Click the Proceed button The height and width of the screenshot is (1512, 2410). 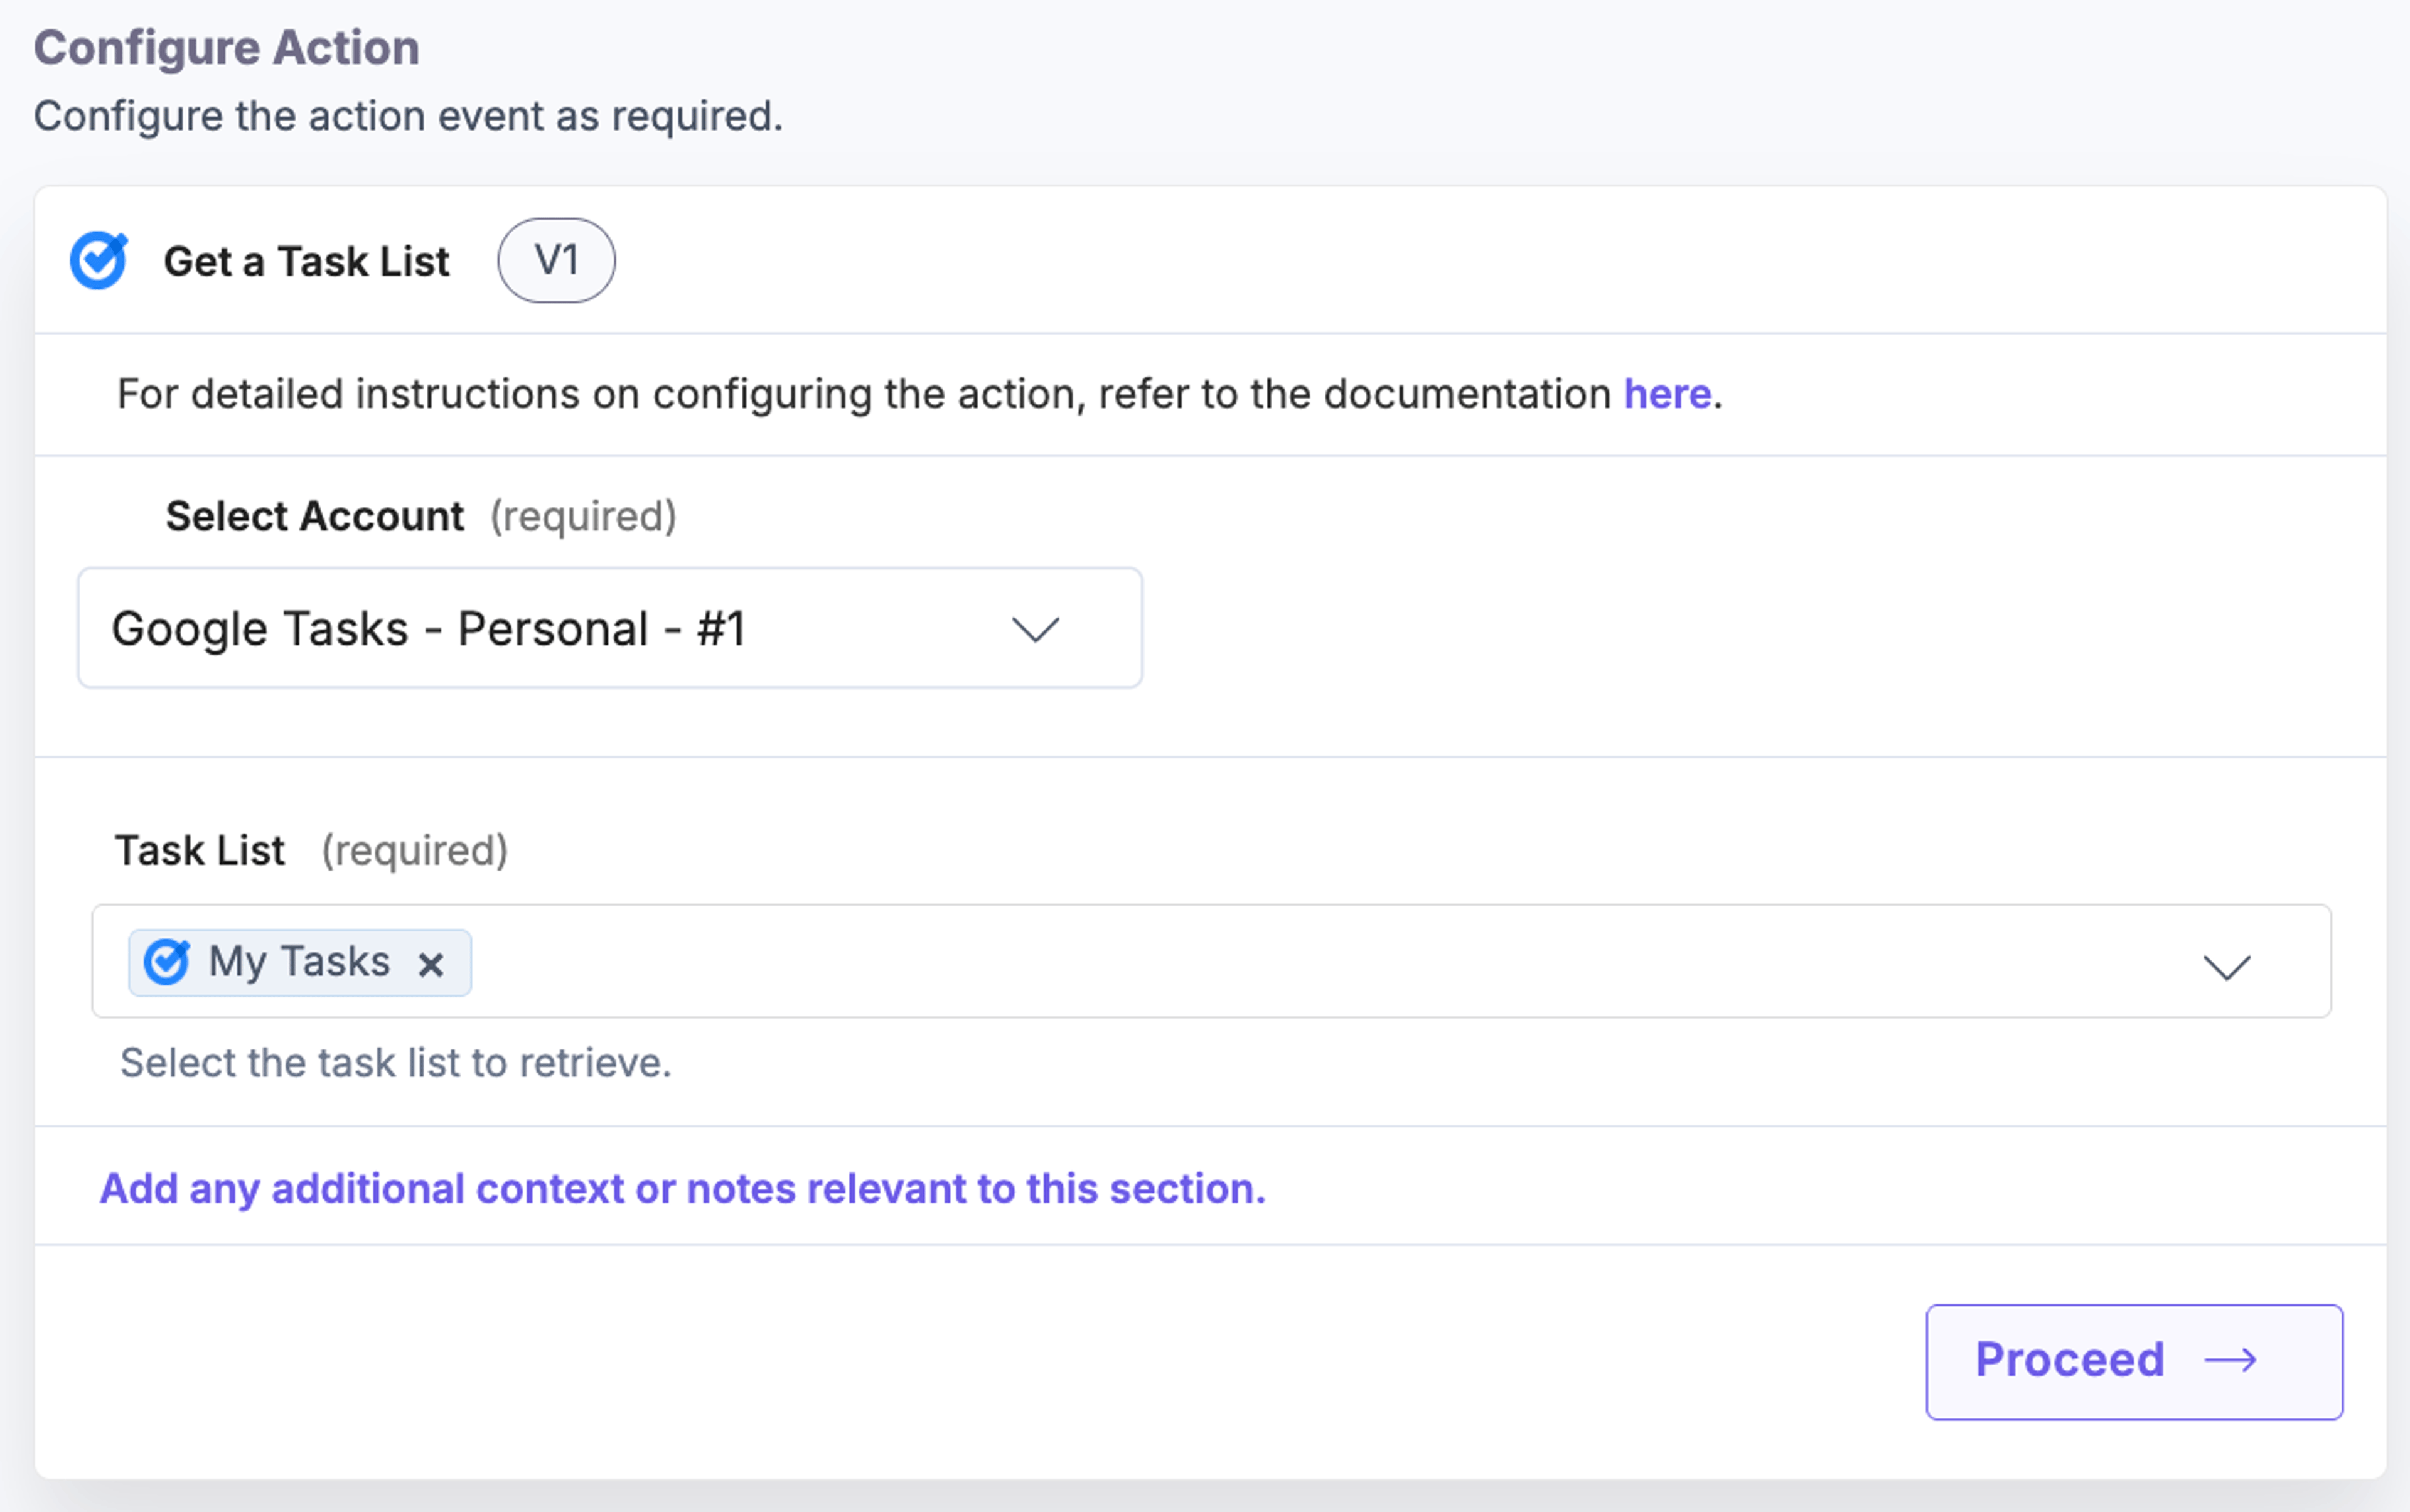click(x=2134, y=1361)
